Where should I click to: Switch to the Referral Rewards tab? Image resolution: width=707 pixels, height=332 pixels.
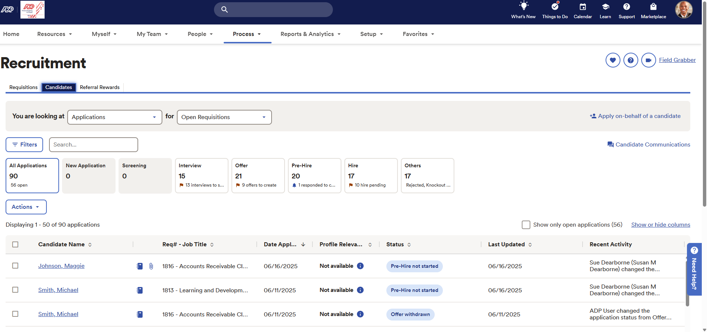[x=100, y=88]
